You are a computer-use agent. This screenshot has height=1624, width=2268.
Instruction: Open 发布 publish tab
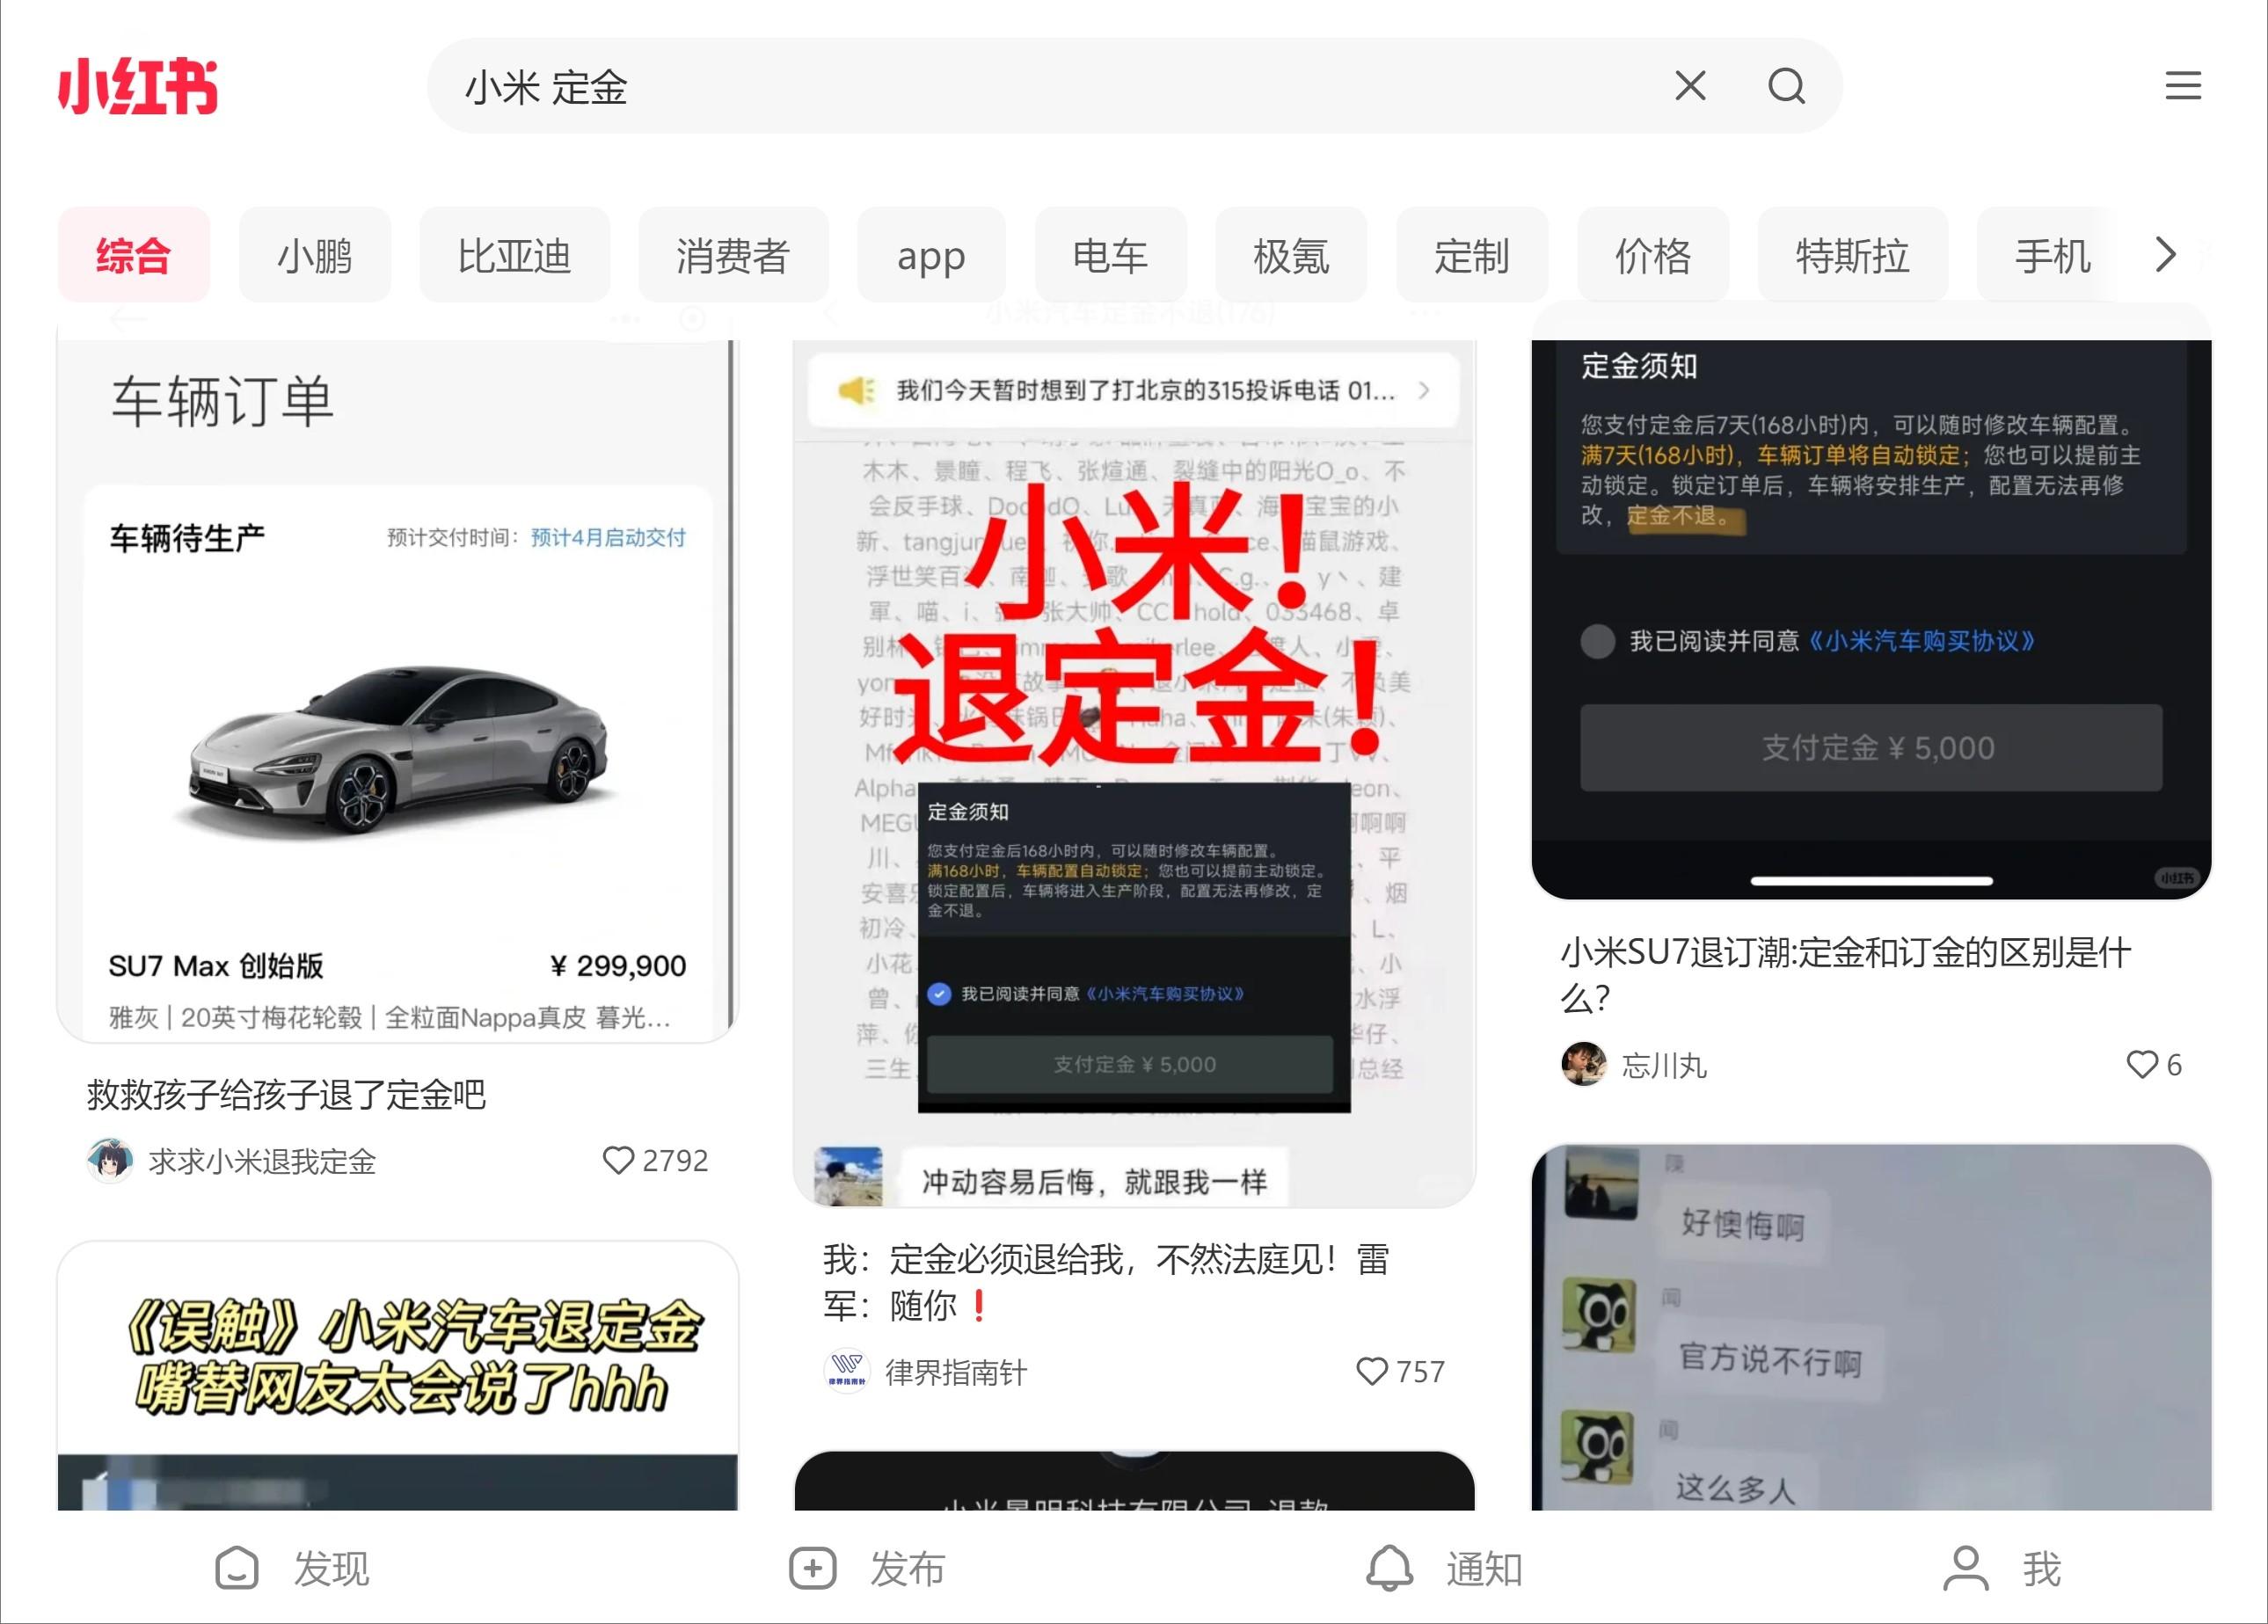click(x=867, y=1567)
